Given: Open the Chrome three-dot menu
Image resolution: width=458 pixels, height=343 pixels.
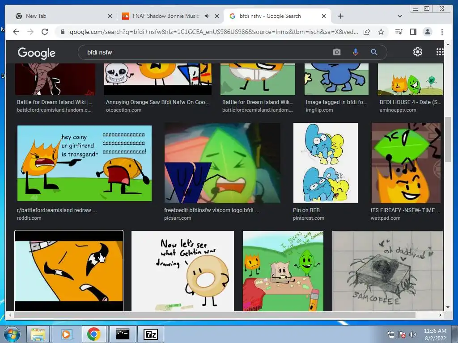Looking at the screenshot, I should click(x=442, y=32).
